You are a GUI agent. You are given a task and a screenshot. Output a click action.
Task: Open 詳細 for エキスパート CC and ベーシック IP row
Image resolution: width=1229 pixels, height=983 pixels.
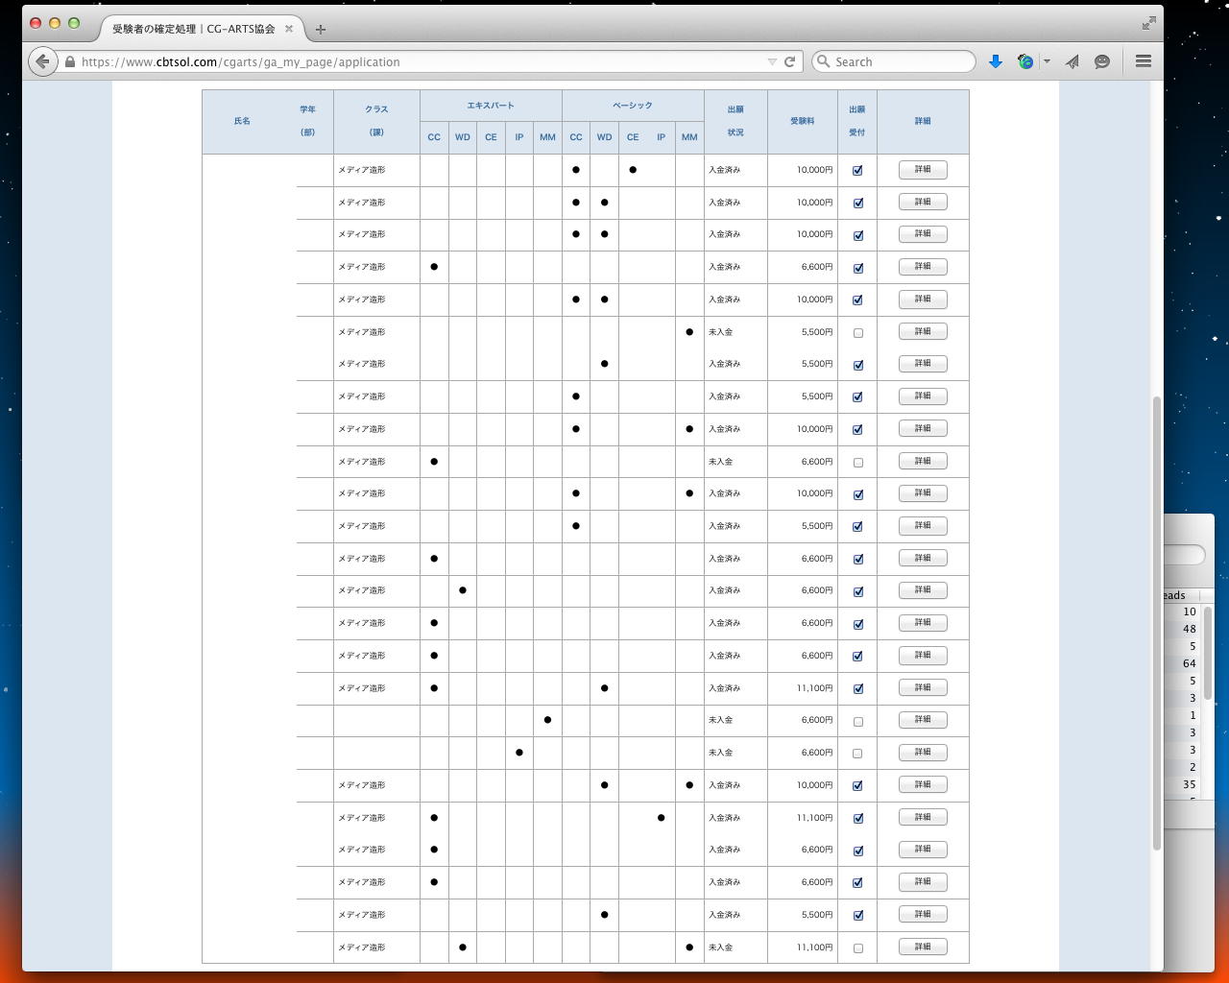click(923, 817)
